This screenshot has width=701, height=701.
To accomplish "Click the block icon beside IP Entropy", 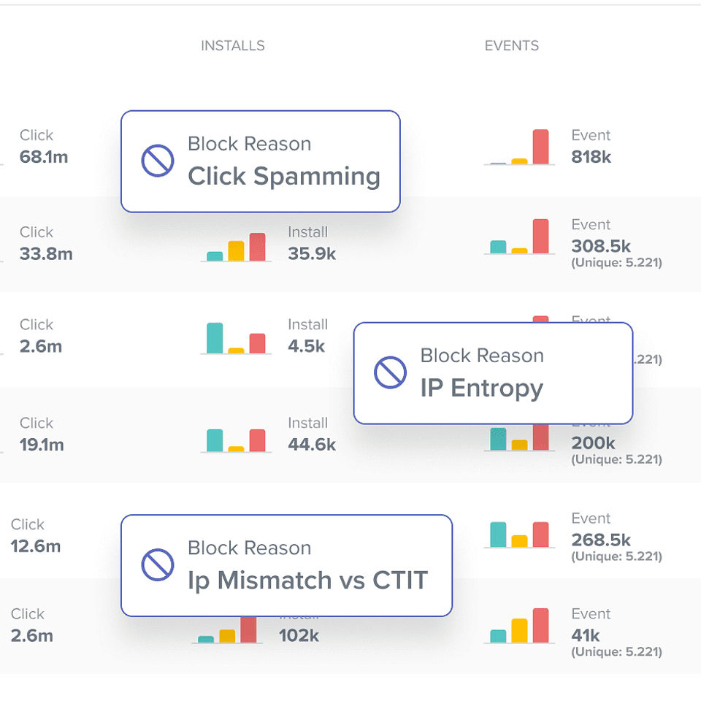I will click(x=390, y=372).
